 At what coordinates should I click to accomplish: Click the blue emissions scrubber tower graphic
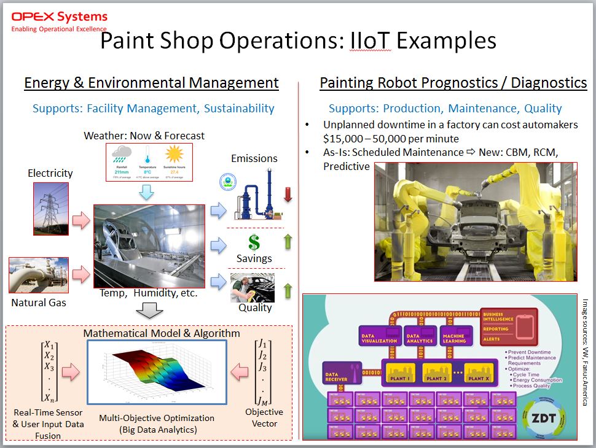pos(259,195)
